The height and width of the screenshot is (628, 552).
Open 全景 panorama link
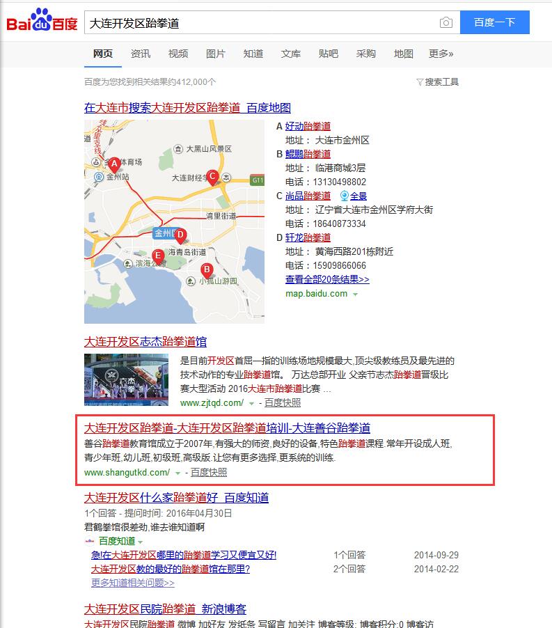tap(358, 196)
